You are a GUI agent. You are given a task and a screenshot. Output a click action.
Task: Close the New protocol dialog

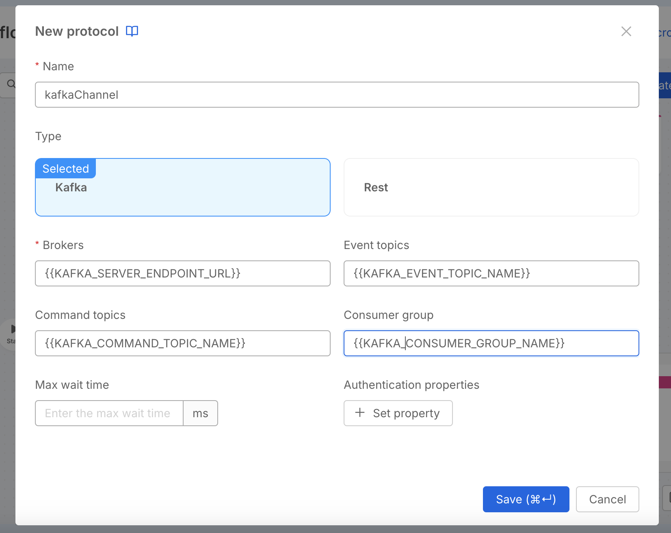tap(626, 31)
